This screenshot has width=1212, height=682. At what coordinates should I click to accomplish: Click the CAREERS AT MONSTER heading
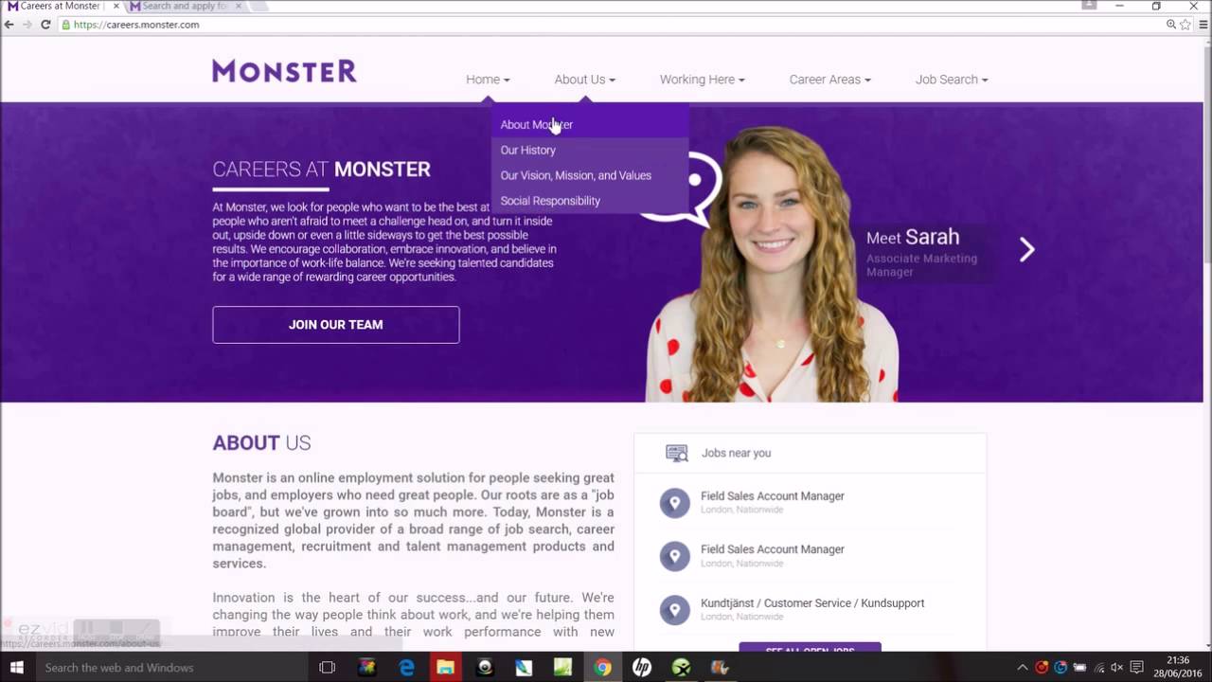(x=321, y=170)
